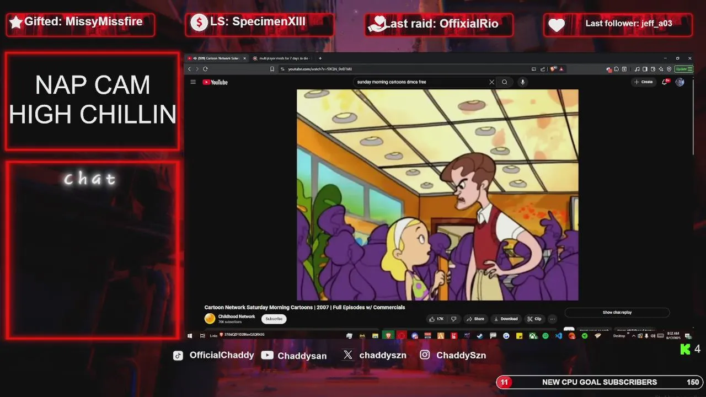This screenshot has height=397, width=706.
Task: Open Xbox app from the taskbar
Action: 532,335
